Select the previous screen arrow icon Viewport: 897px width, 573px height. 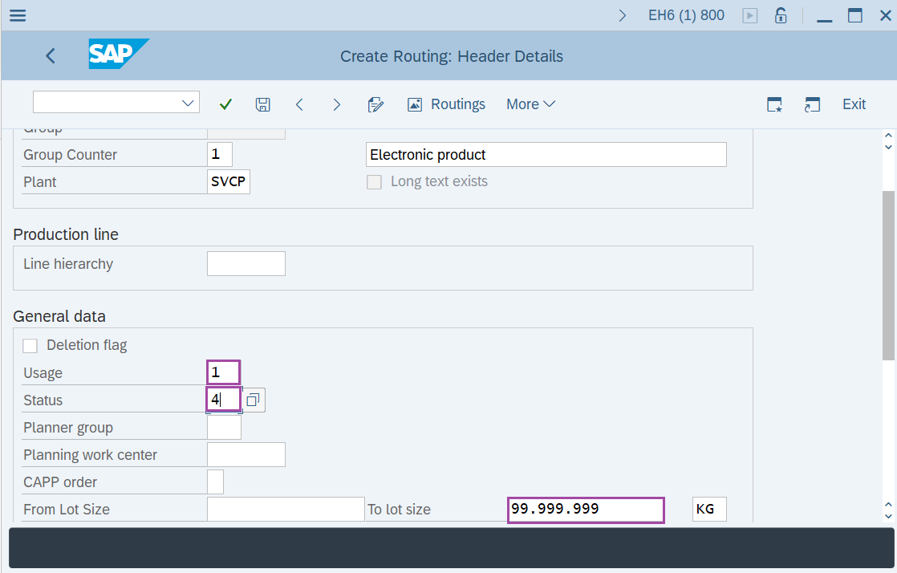pyautogui.click(x=299, y=104)
